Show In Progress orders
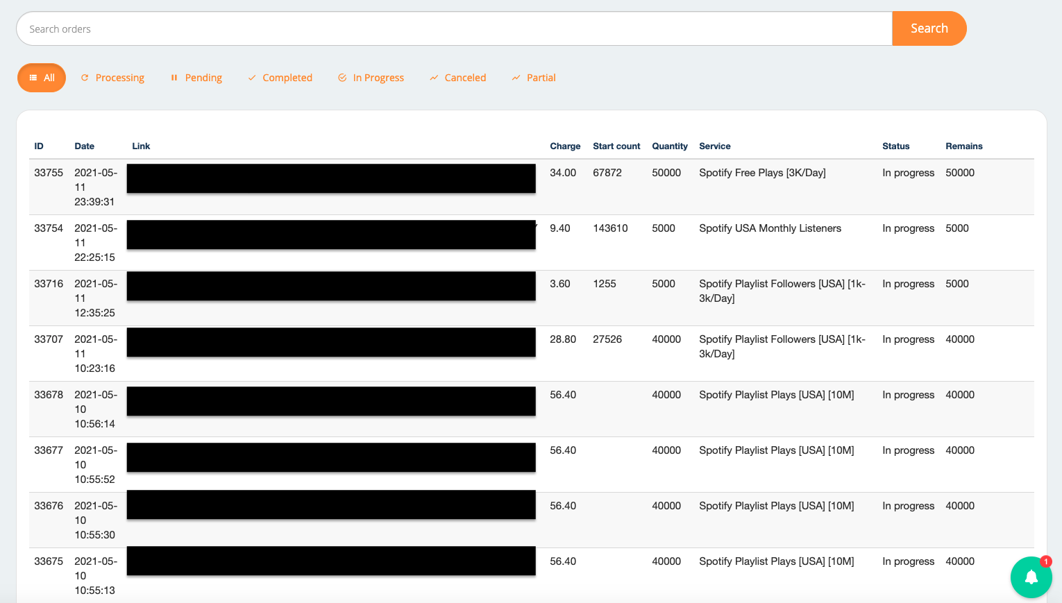 (x=371, y=78)
